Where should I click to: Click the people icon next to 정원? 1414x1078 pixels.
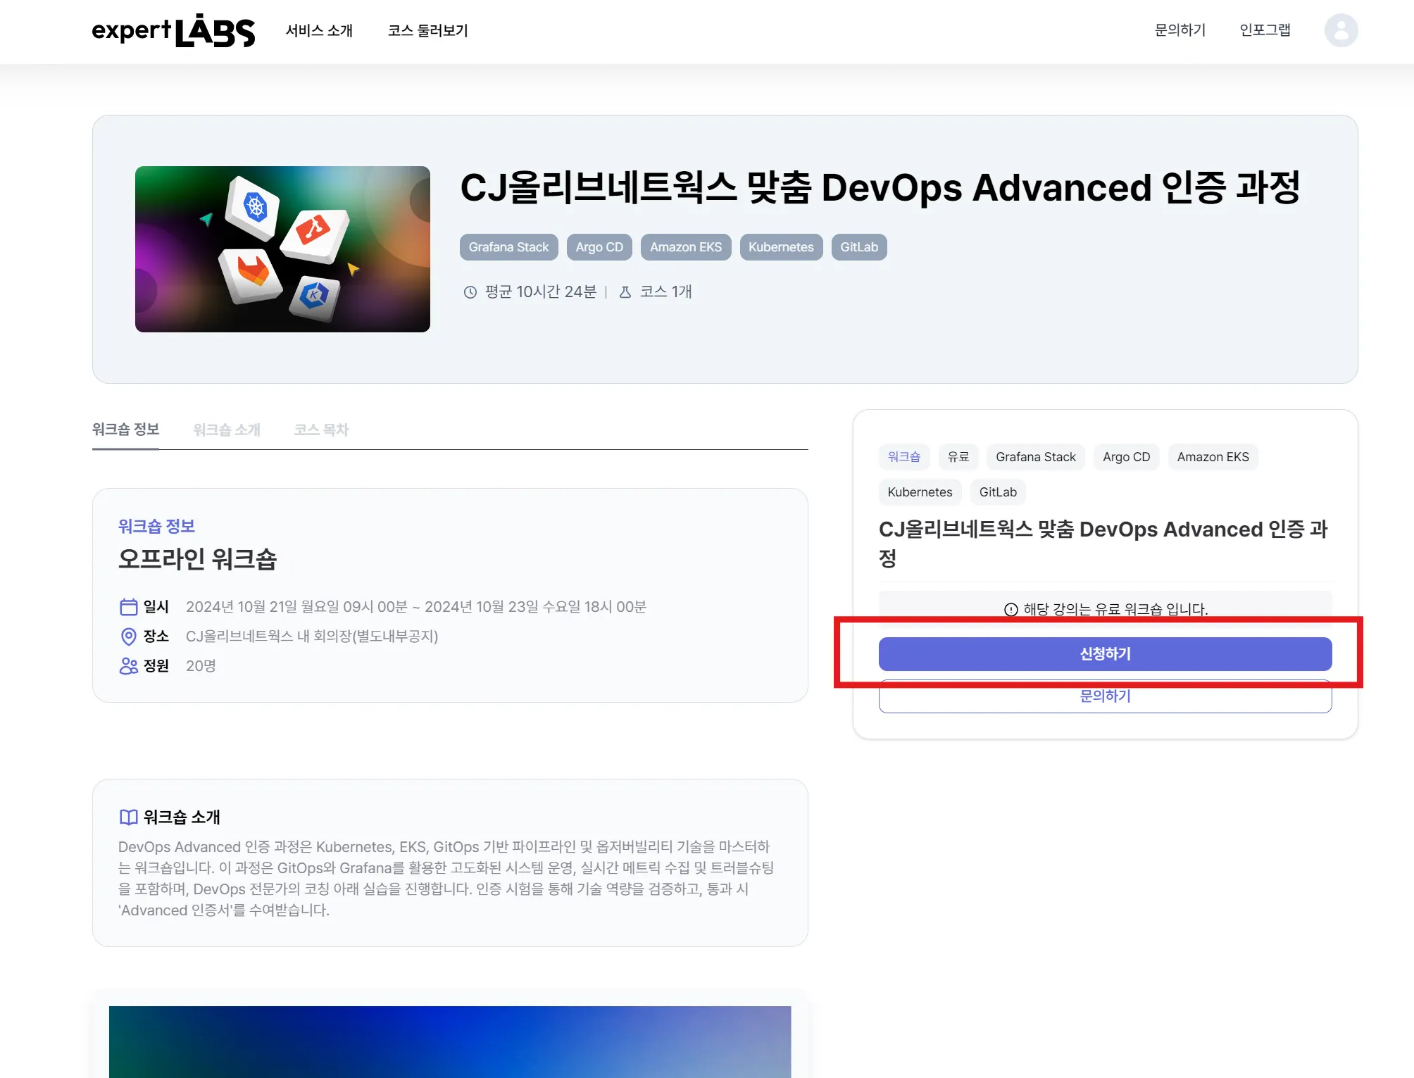click(x=128, y=666)
